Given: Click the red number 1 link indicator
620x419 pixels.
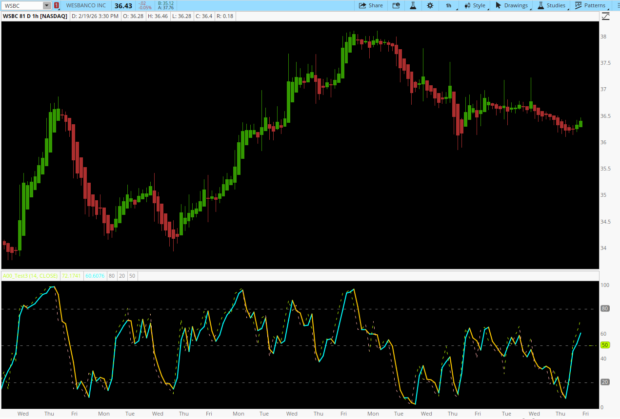Looking at the screenshot, I should (57, 5).
